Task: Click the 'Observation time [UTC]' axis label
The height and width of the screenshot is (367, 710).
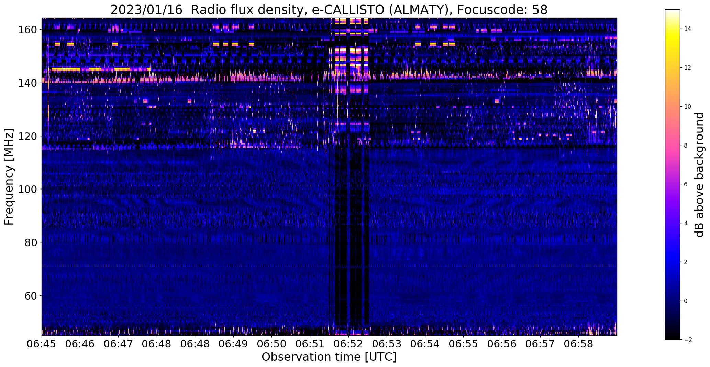Action: pyautogui.click(x=329, y=357)
